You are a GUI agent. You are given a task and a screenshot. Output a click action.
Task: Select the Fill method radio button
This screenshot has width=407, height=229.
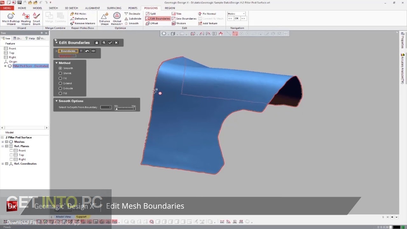click(60, 94)
